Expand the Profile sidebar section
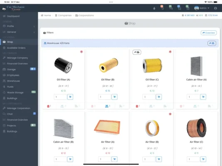The image size is (222, 166). (19, 26)
